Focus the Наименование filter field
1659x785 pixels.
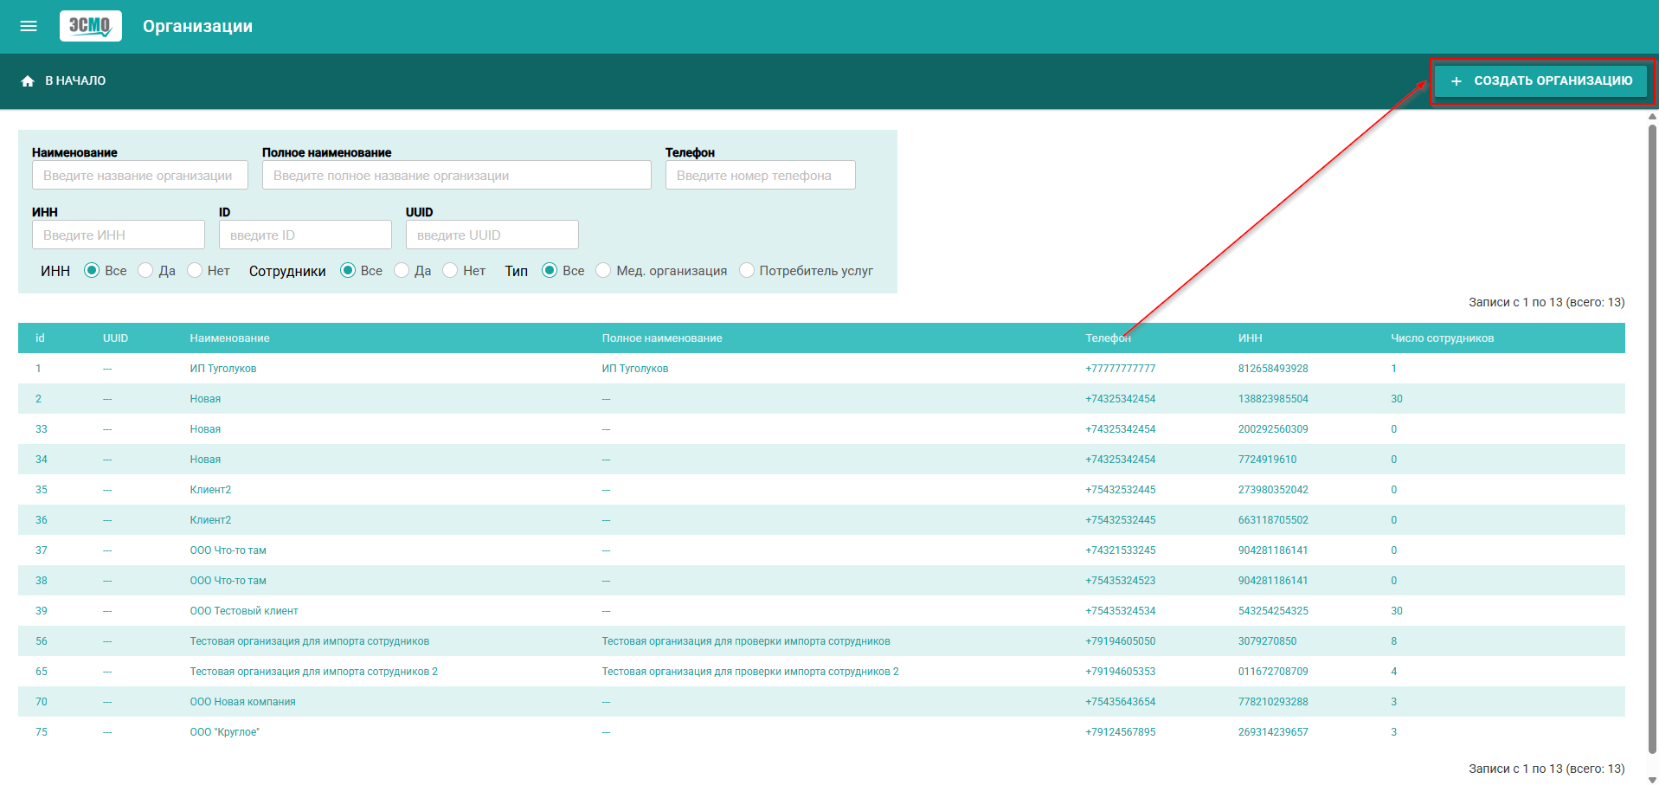(x=140, y=175)
